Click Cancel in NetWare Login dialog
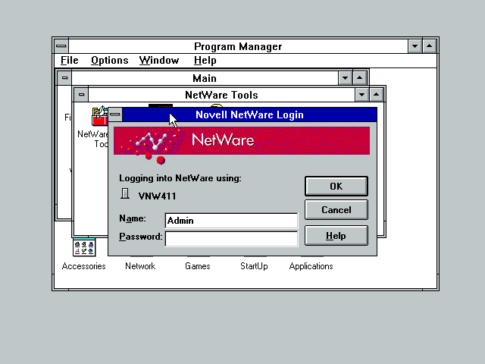Viewport: 485px width, 364px height. (x=336, y=209)
